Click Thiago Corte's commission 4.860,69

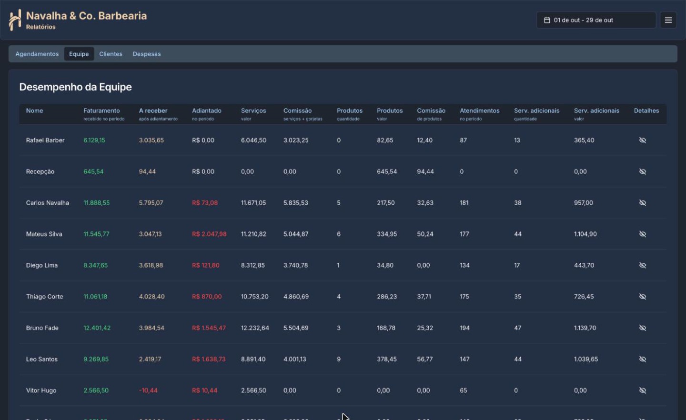[296, 297]
